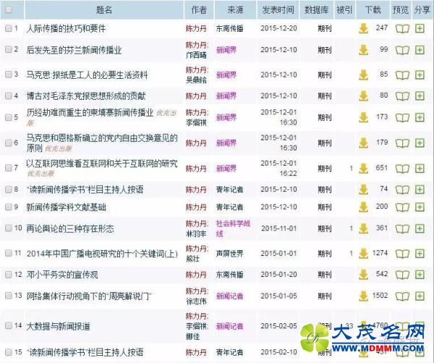Screen dimensions: 434x363
Task: Open title "以互联网思维看互联网和关于互联网的研究"
Action: pyautogui.click(x=102, y=163)
